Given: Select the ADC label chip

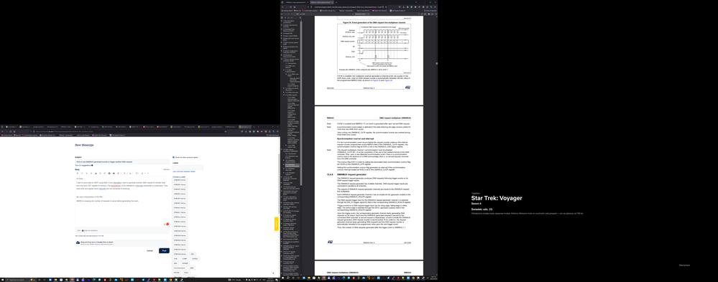Looking at the screenshot, I should click(x=193, y=254).
